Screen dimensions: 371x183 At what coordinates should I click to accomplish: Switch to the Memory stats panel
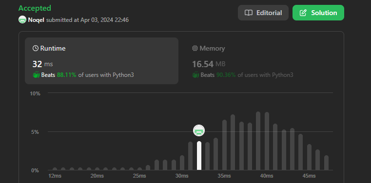click(x=261, y=61)
